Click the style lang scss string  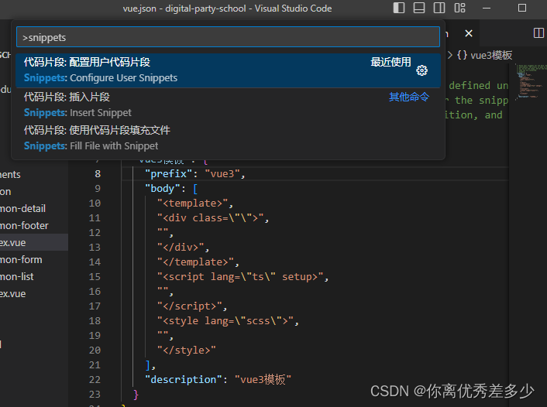pos(225,320)
